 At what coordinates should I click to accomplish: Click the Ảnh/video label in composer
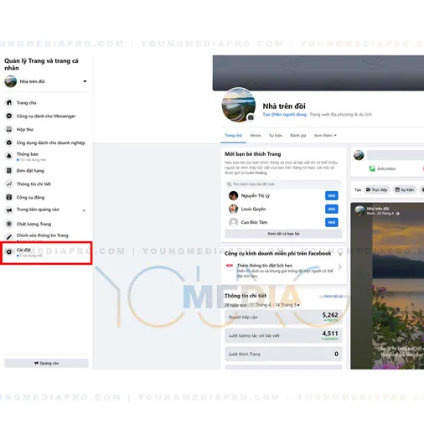[386, 168]
